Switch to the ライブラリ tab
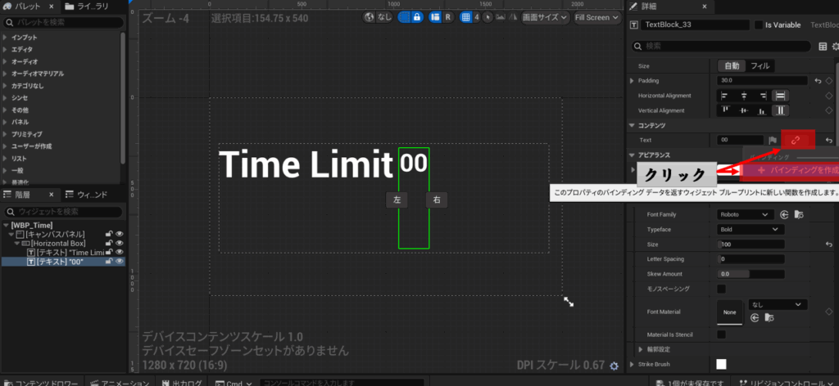The image size is (839, 386). point(90,7)
